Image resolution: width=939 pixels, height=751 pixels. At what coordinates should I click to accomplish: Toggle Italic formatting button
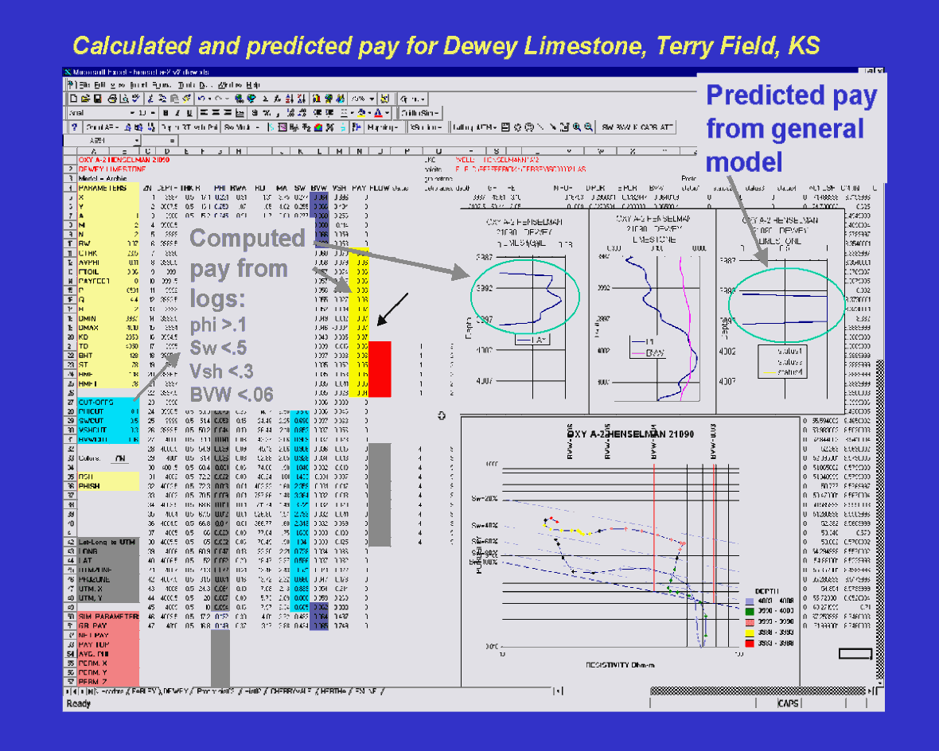[x=177, y=113]
